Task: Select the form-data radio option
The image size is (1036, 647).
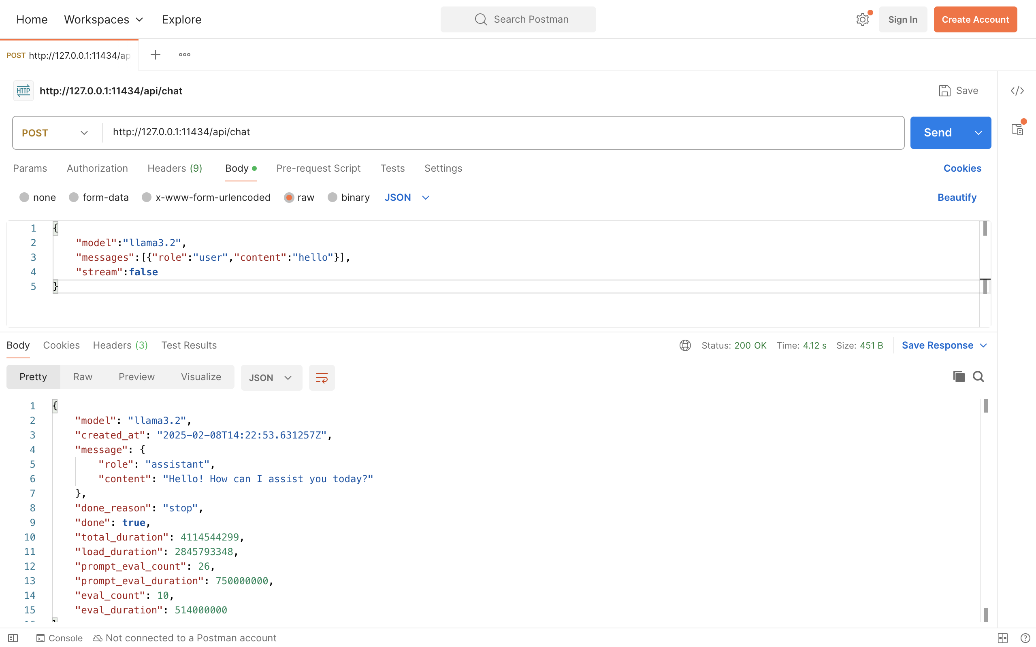Action: tap(74, 197)
